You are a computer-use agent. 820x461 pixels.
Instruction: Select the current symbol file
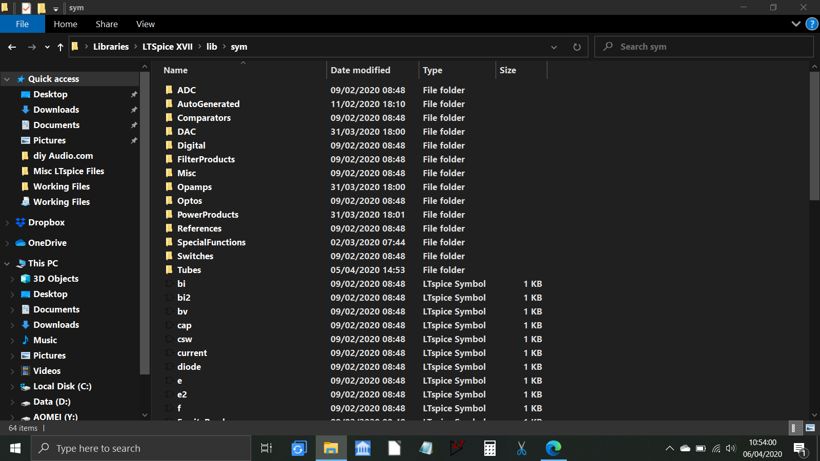192,353
